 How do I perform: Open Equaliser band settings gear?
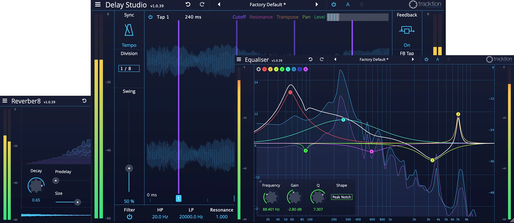pos(258,69)
